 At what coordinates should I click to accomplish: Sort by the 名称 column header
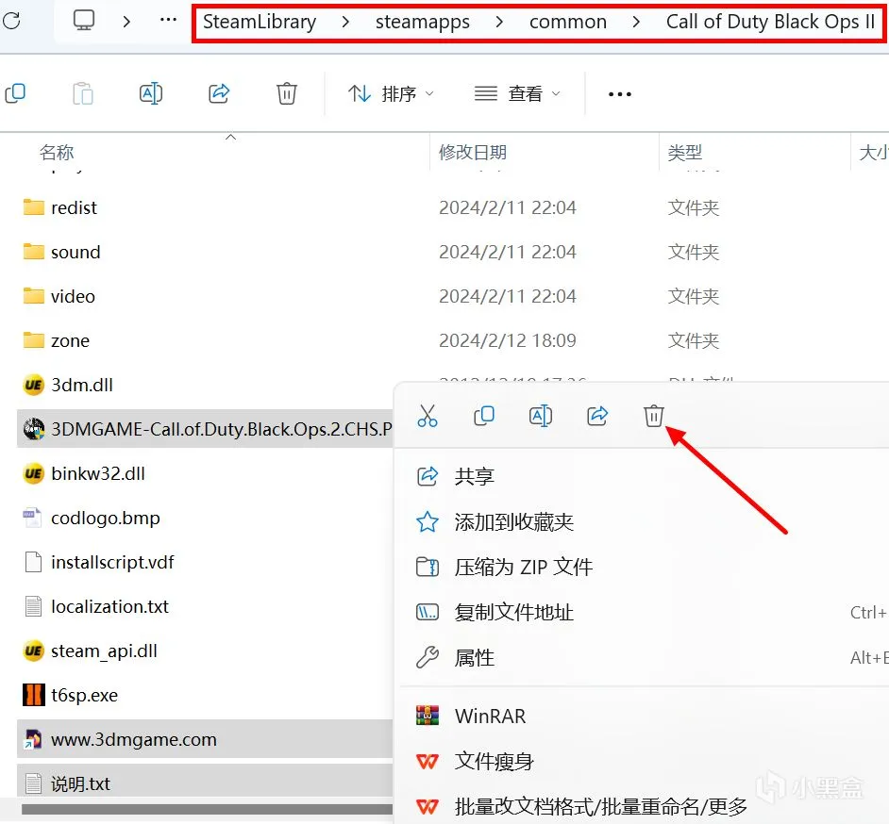point(57,152)
